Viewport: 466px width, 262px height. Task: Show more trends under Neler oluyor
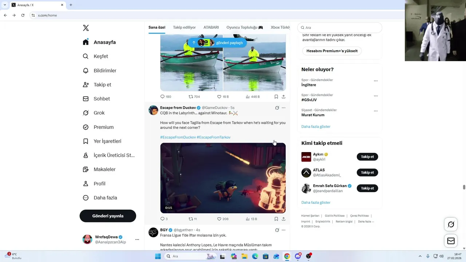[x=316, y=127]
